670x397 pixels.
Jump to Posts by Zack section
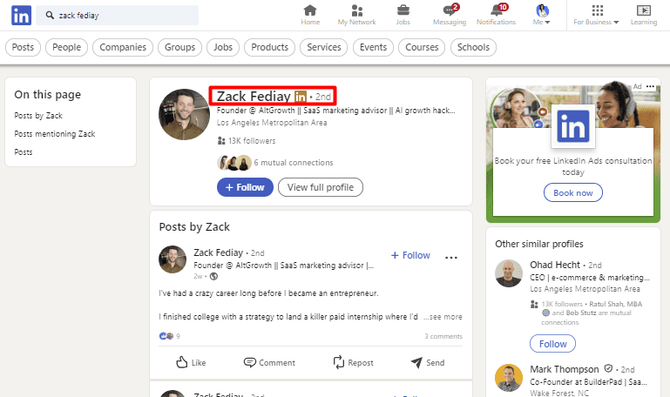click(x=38, y=116)
